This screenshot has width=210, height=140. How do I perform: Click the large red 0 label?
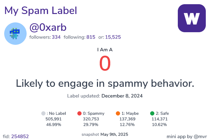[x=105, y=63]
